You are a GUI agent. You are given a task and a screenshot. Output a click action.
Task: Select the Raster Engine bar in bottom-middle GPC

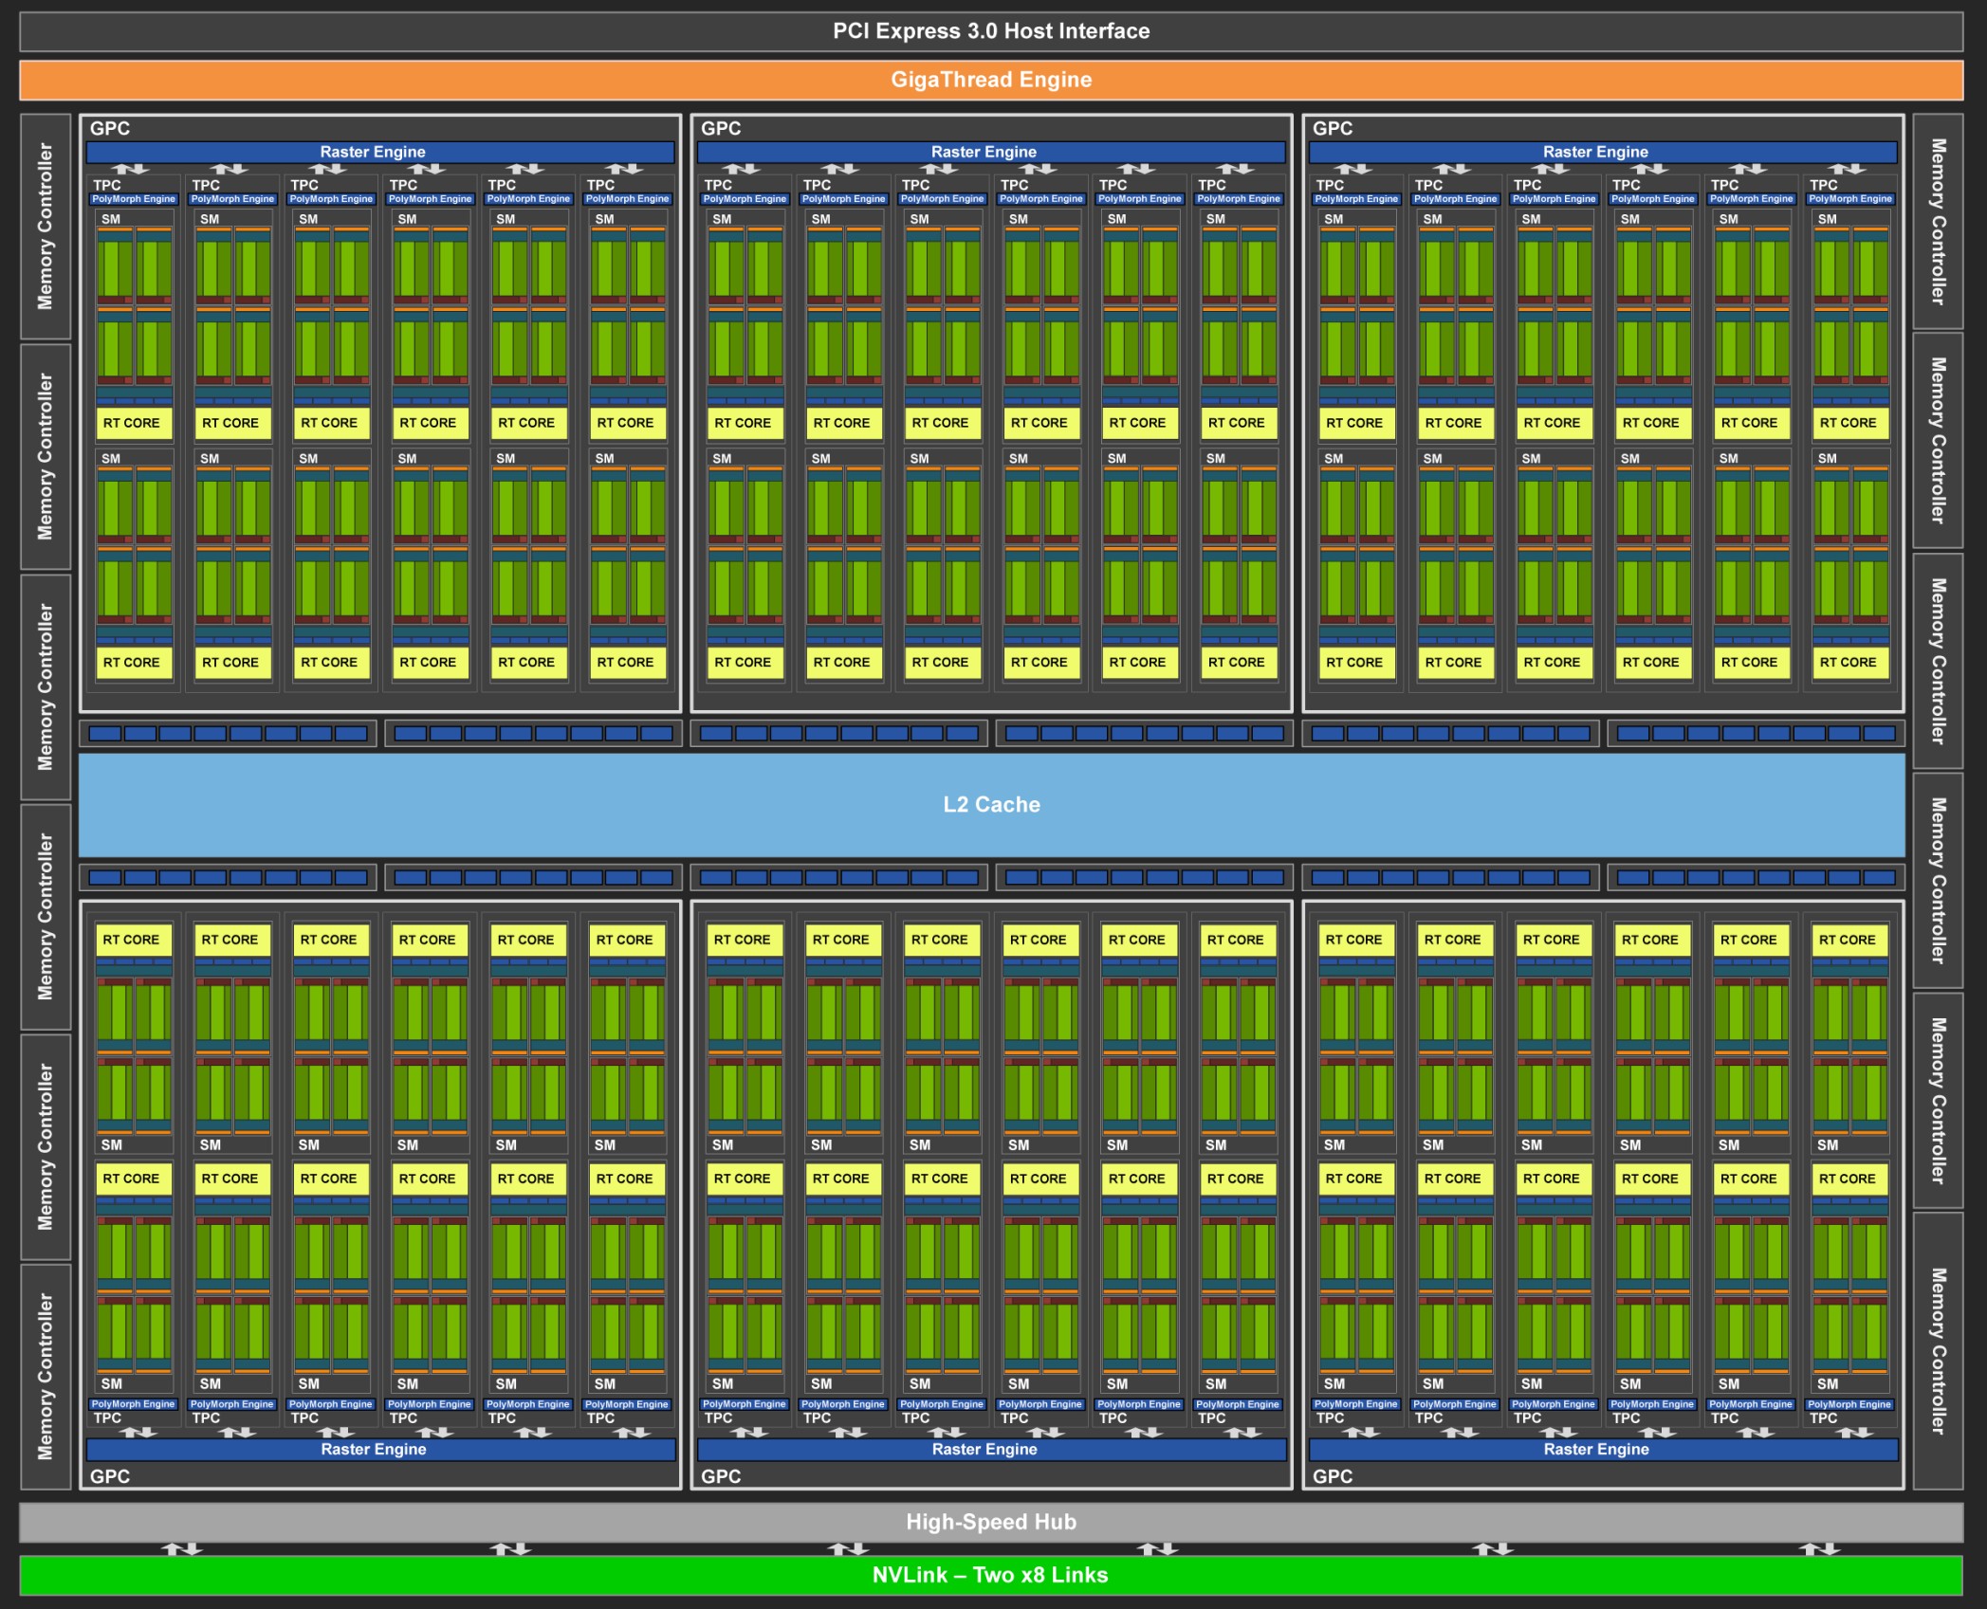coord(991,1449)
